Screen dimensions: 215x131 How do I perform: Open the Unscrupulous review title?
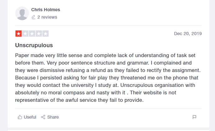tap(34, 45)
